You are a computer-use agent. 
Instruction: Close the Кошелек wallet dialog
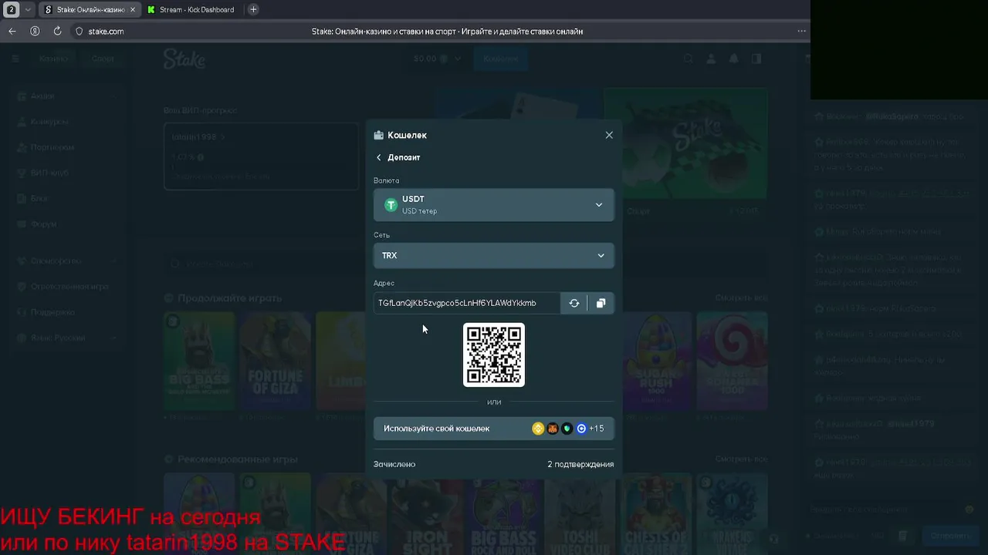pyautogui.click(x=609, y=135)
